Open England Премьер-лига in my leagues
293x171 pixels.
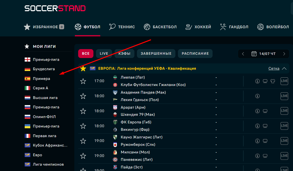tap(42, 60)
